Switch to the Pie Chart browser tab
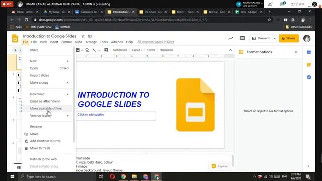322x181 pixels. pos(153,12)
